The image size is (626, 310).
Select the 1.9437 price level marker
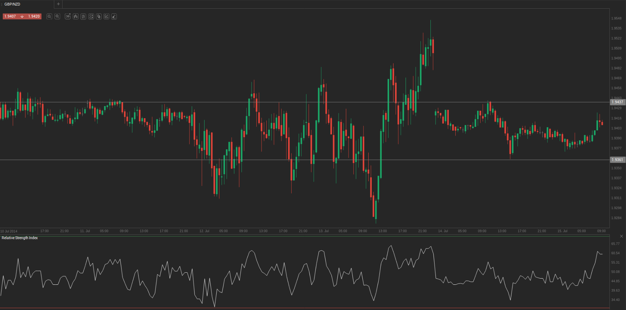pos(617,102)
